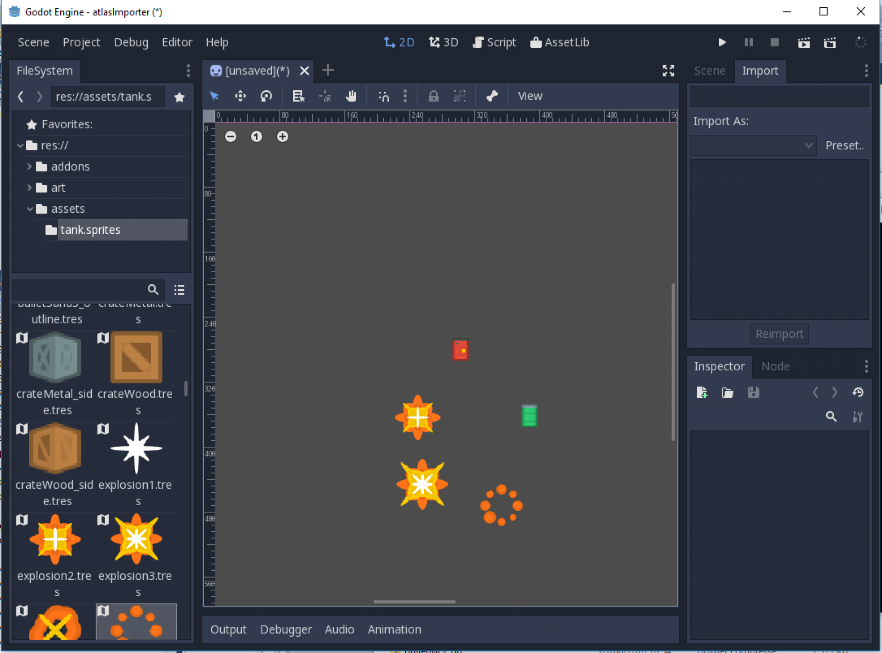This screenshot has width=882, height=653.
Task: Create a new resource in the Inspector
Action: 702,392
